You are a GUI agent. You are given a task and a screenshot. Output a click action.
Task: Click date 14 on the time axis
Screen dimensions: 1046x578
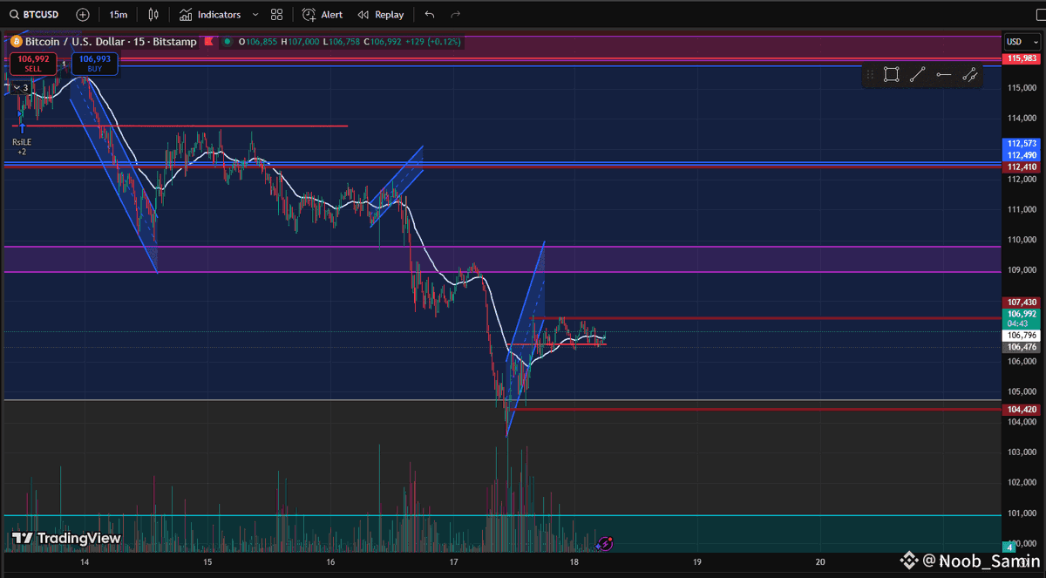[x=85, y=562]
